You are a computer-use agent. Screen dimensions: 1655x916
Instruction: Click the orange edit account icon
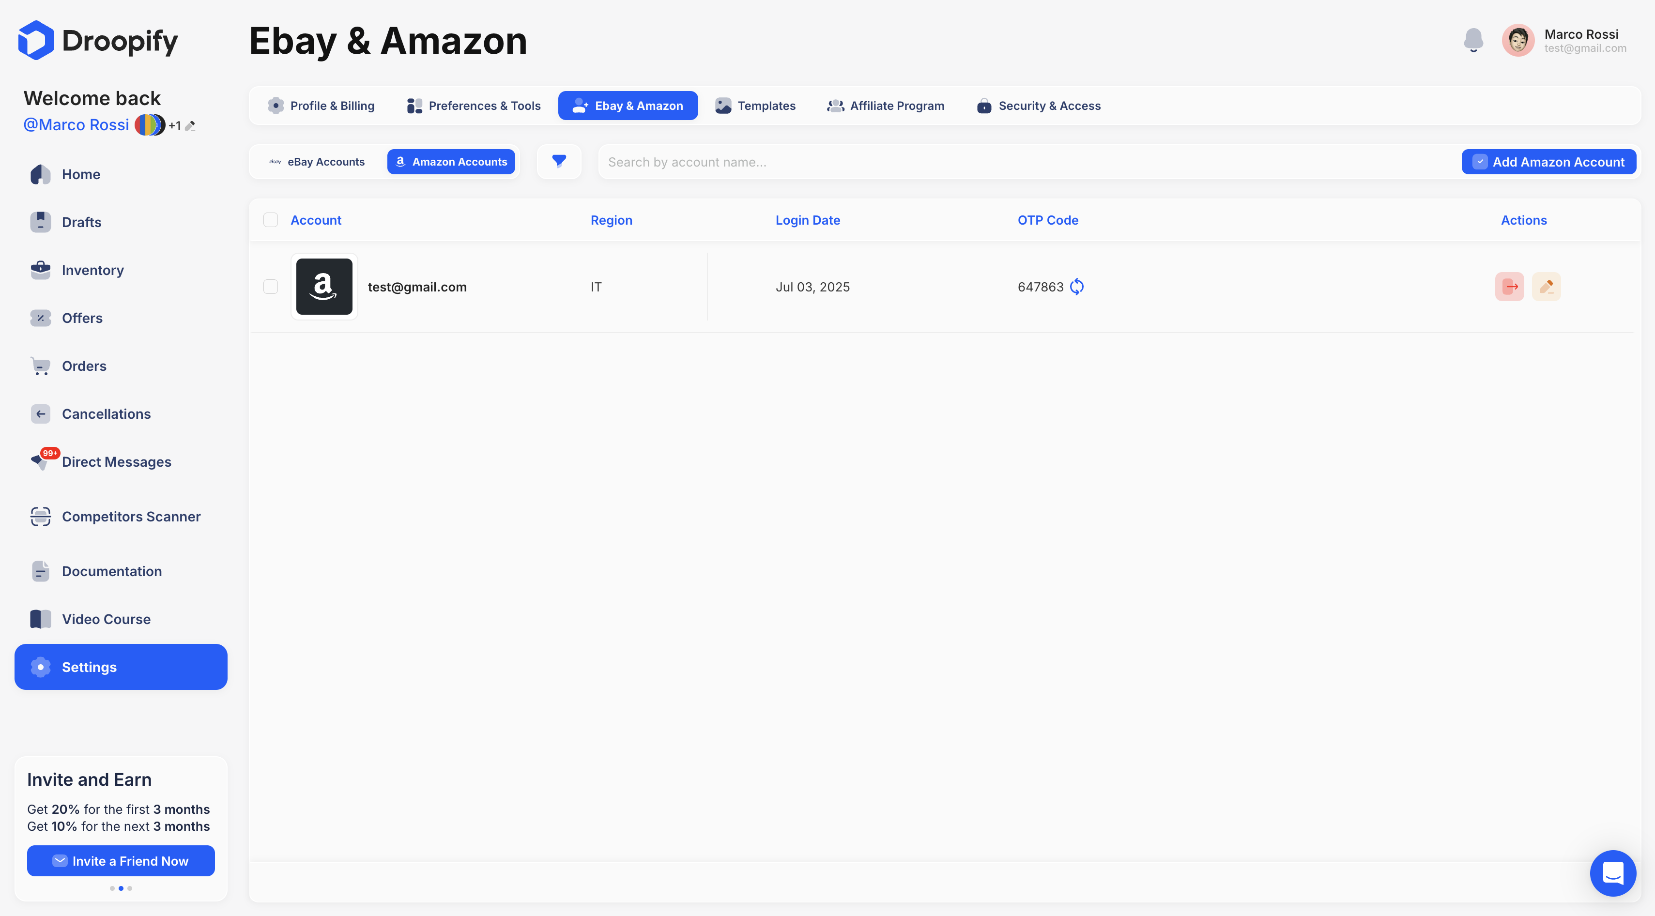[1547, 287]
